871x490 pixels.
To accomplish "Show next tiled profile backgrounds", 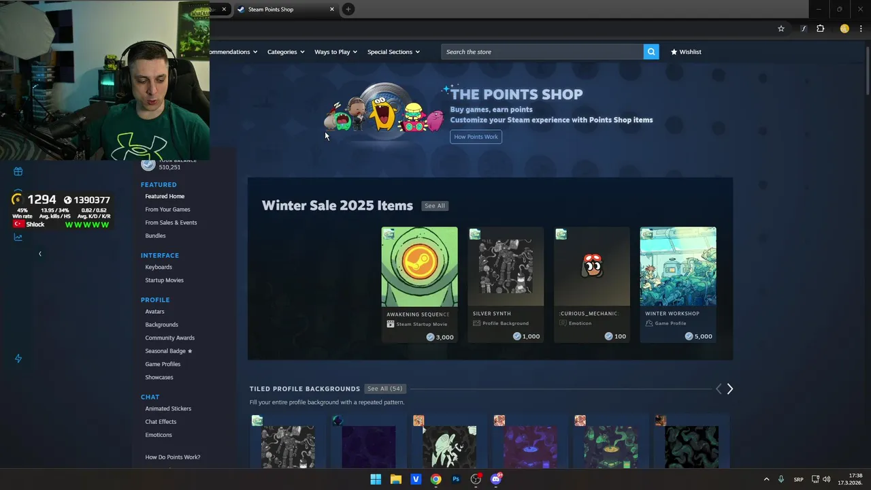I will pos(730,389).
